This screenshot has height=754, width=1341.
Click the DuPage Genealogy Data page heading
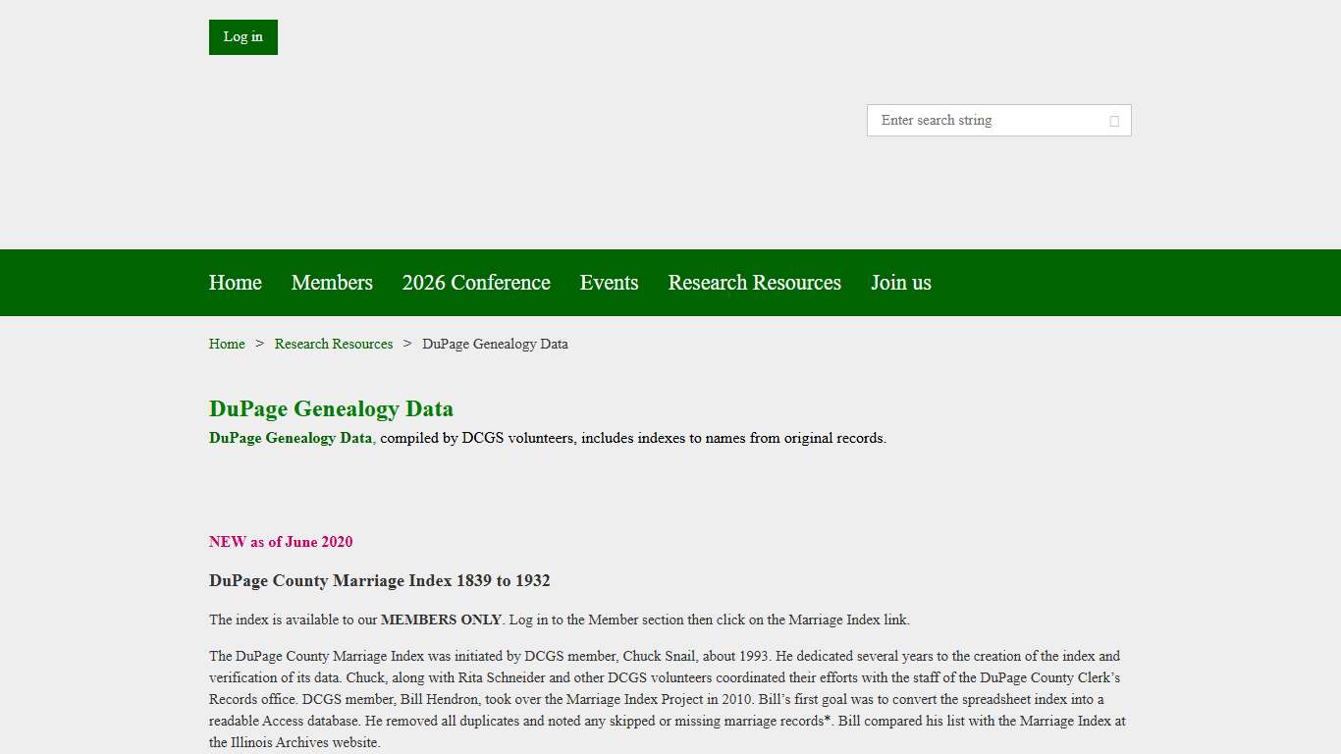click(x=331, y=408)
